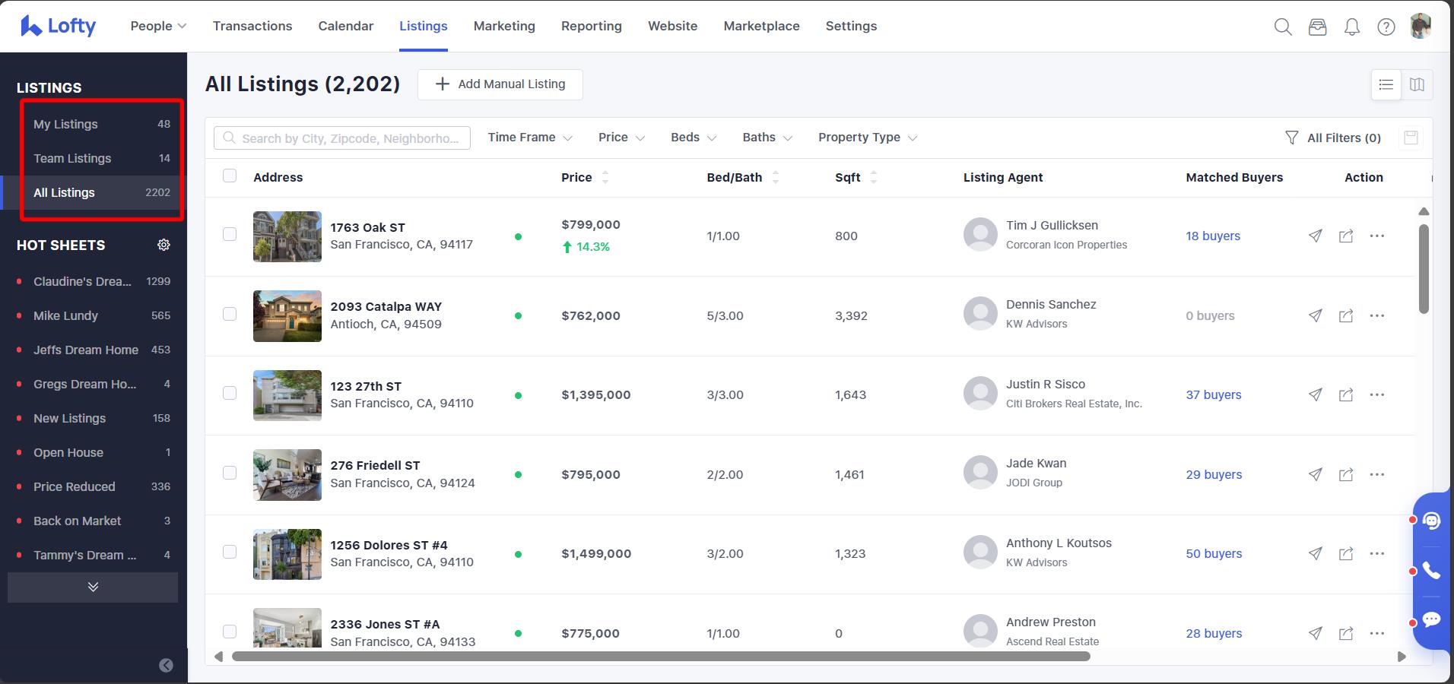This screenshot has width=1454, height=684.
Task: Open the Property Type dropdown
Action: click(867, 138)
